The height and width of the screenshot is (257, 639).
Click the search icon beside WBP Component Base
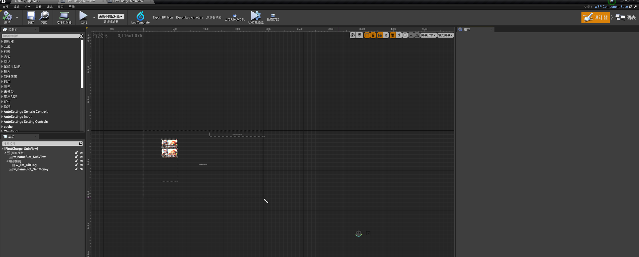(630, 7)
